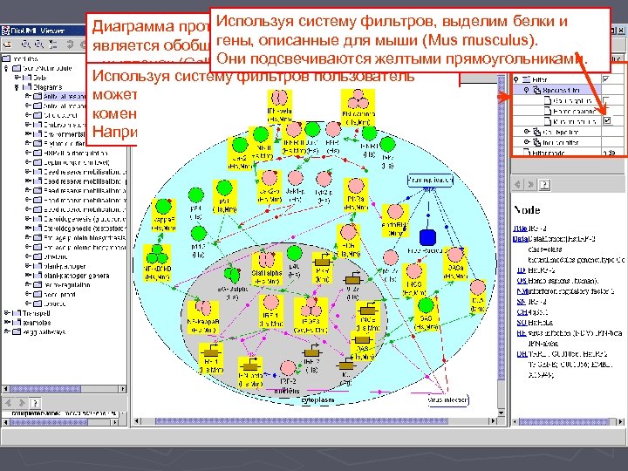
Task: Toggle the Mus musculus species checkbox
Action: 607,120
